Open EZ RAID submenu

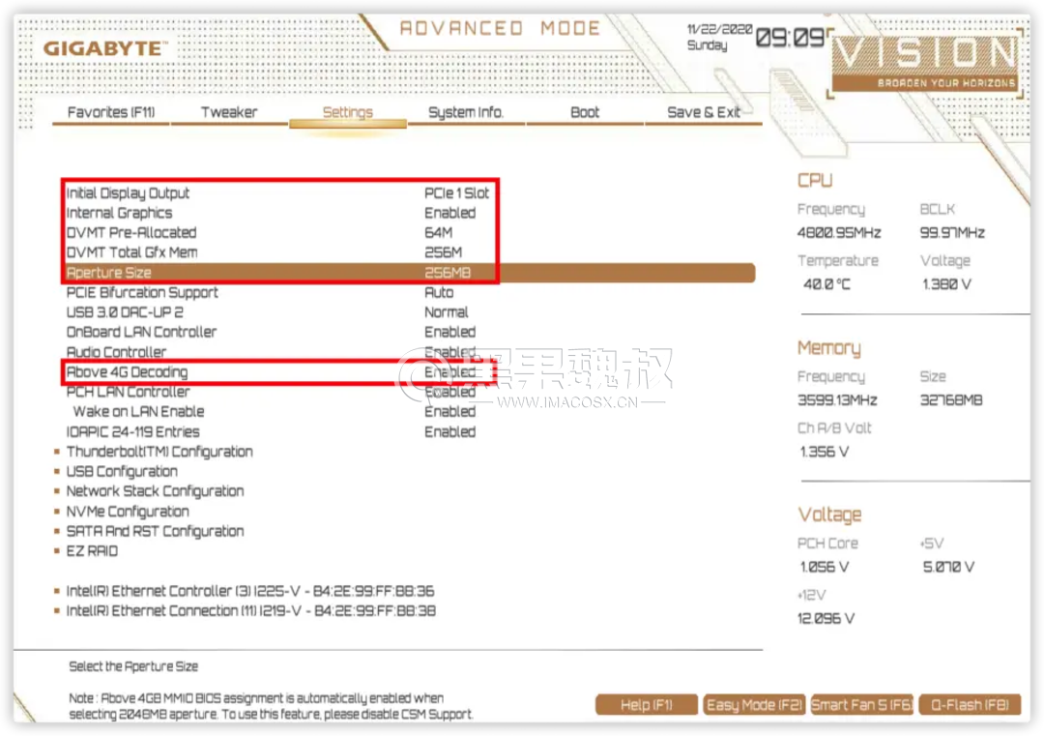[x=92, y=551]
